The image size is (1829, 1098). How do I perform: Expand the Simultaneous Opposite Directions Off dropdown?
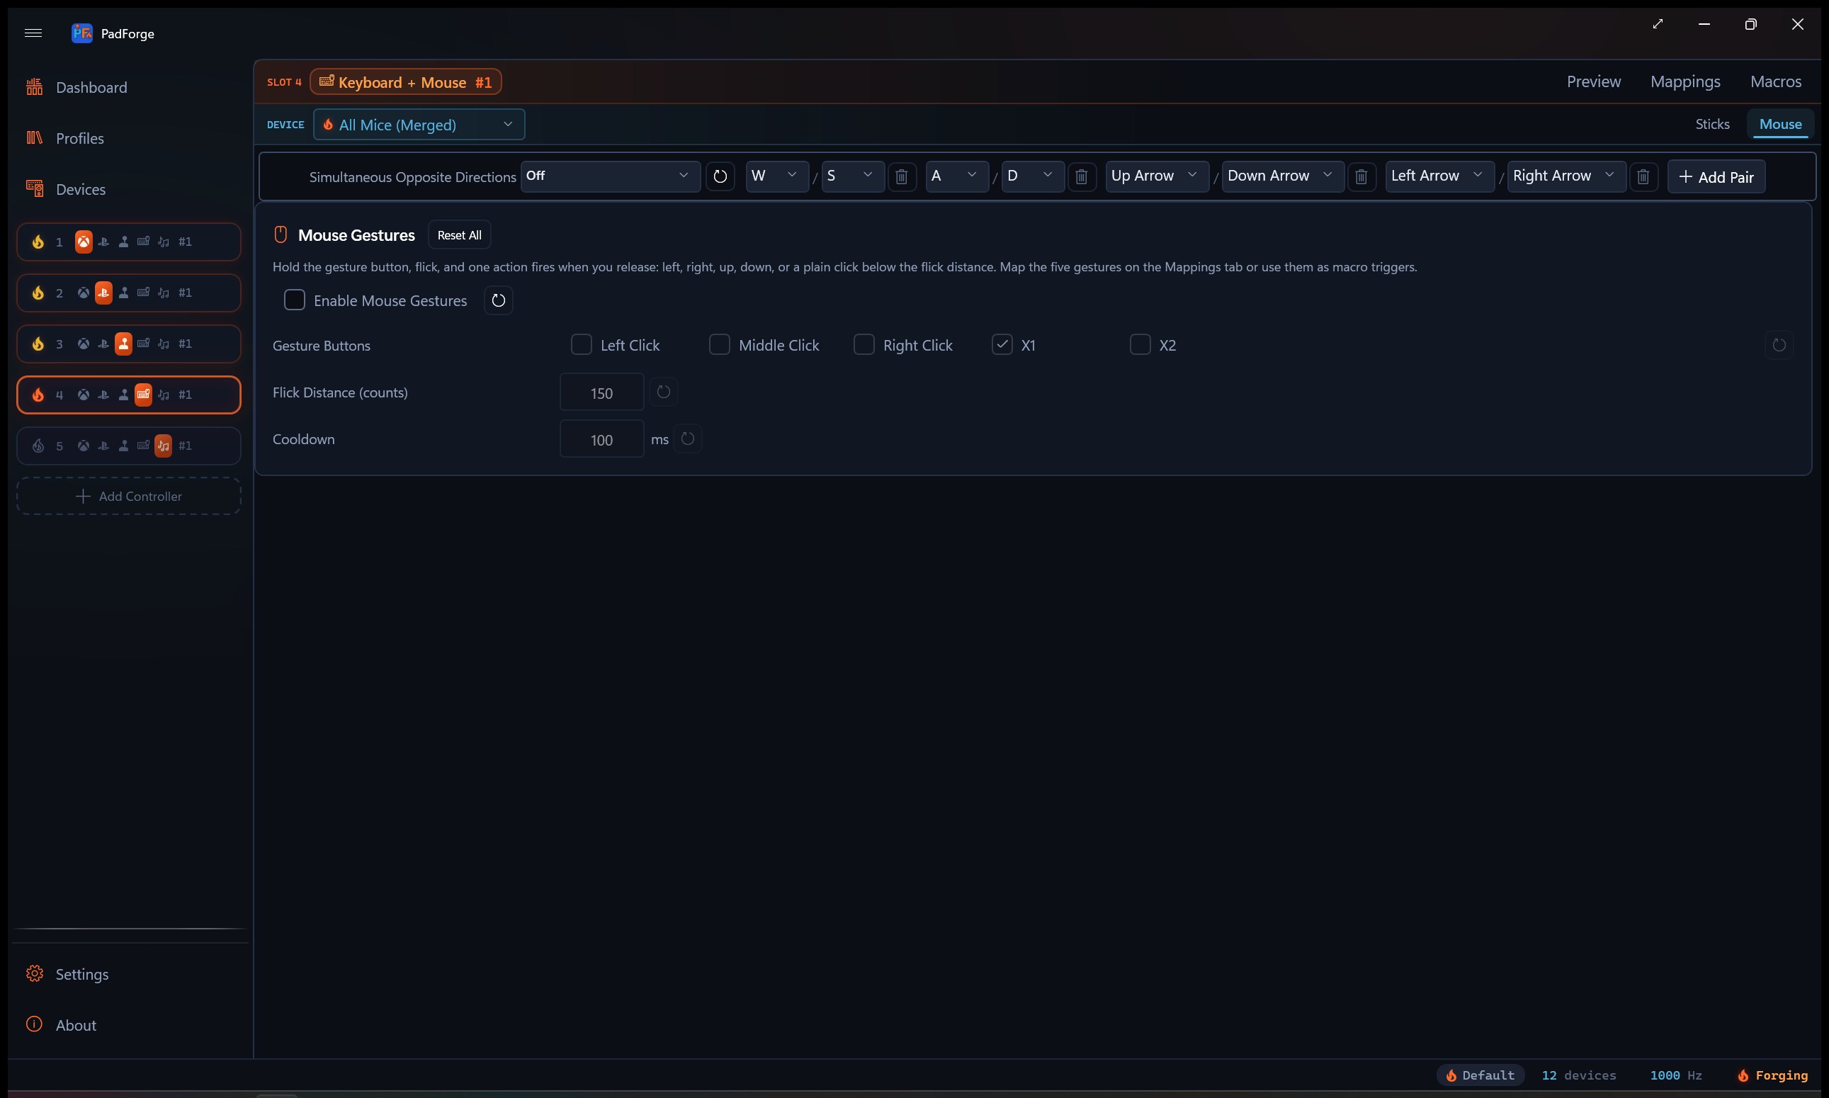coord(611,176)
